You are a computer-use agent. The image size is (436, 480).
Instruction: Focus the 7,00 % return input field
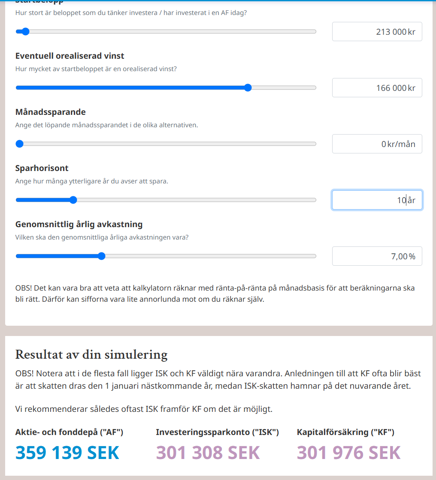click(377, 256)
